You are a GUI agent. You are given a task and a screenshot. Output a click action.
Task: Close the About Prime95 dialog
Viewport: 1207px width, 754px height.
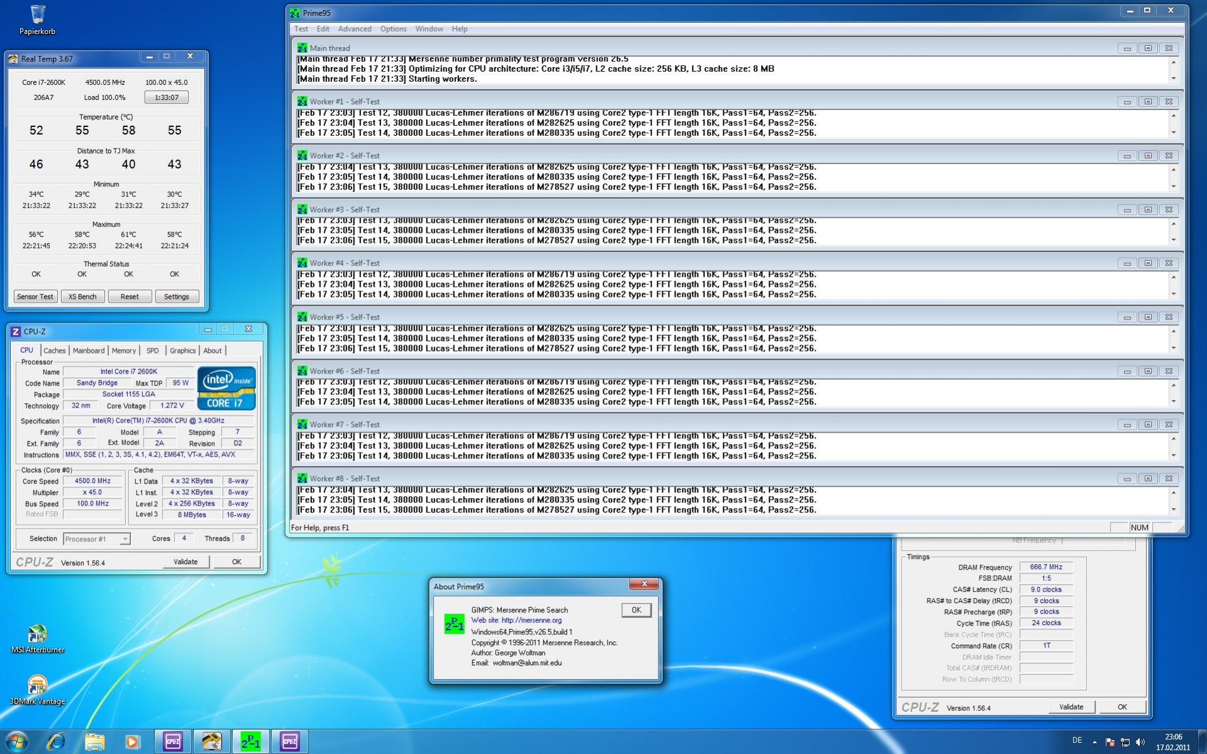point(644,584)
